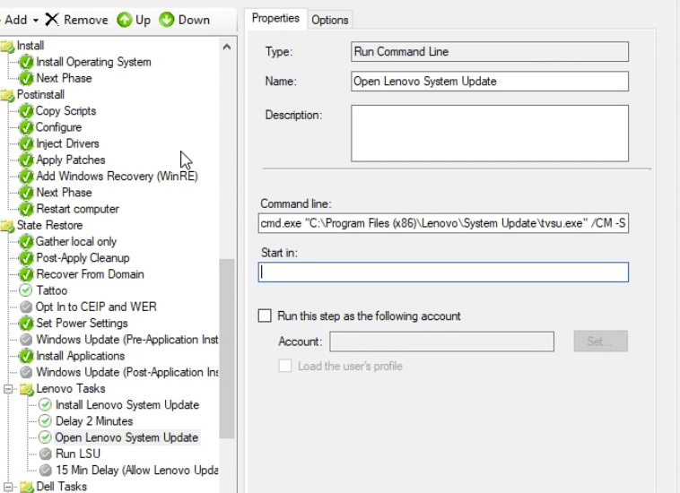The width and height of the screenshot is (680, 493).
Task: Click the Start in field
Action: pyautogui.click(x=443, y=272)
